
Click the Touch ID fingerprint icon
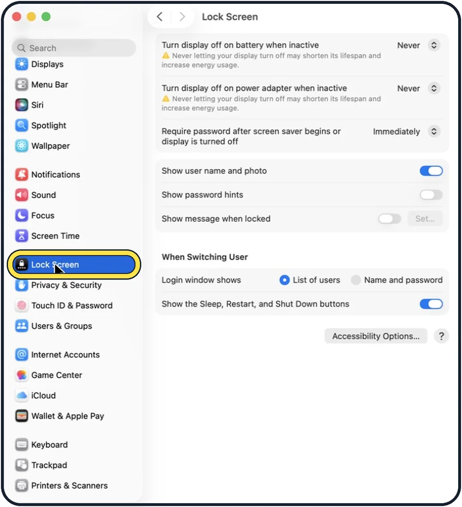(22, 305)
